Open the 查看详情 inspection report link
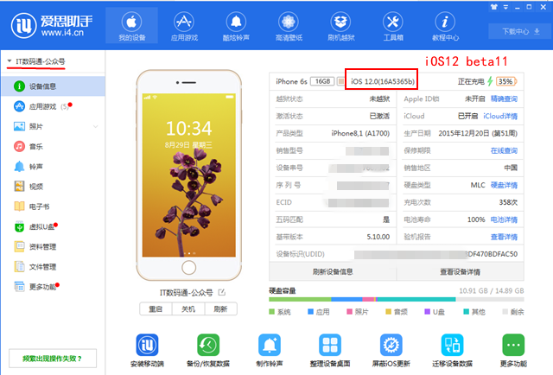The image size is (553, 375). pos(504,237)
